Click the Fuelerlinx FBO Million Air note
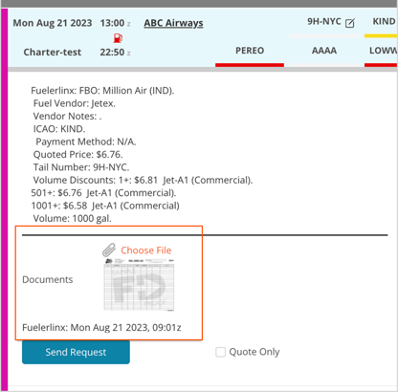 coord(102,91)
